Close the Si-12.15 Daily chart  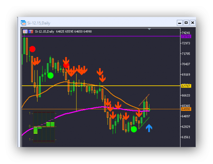192,23
